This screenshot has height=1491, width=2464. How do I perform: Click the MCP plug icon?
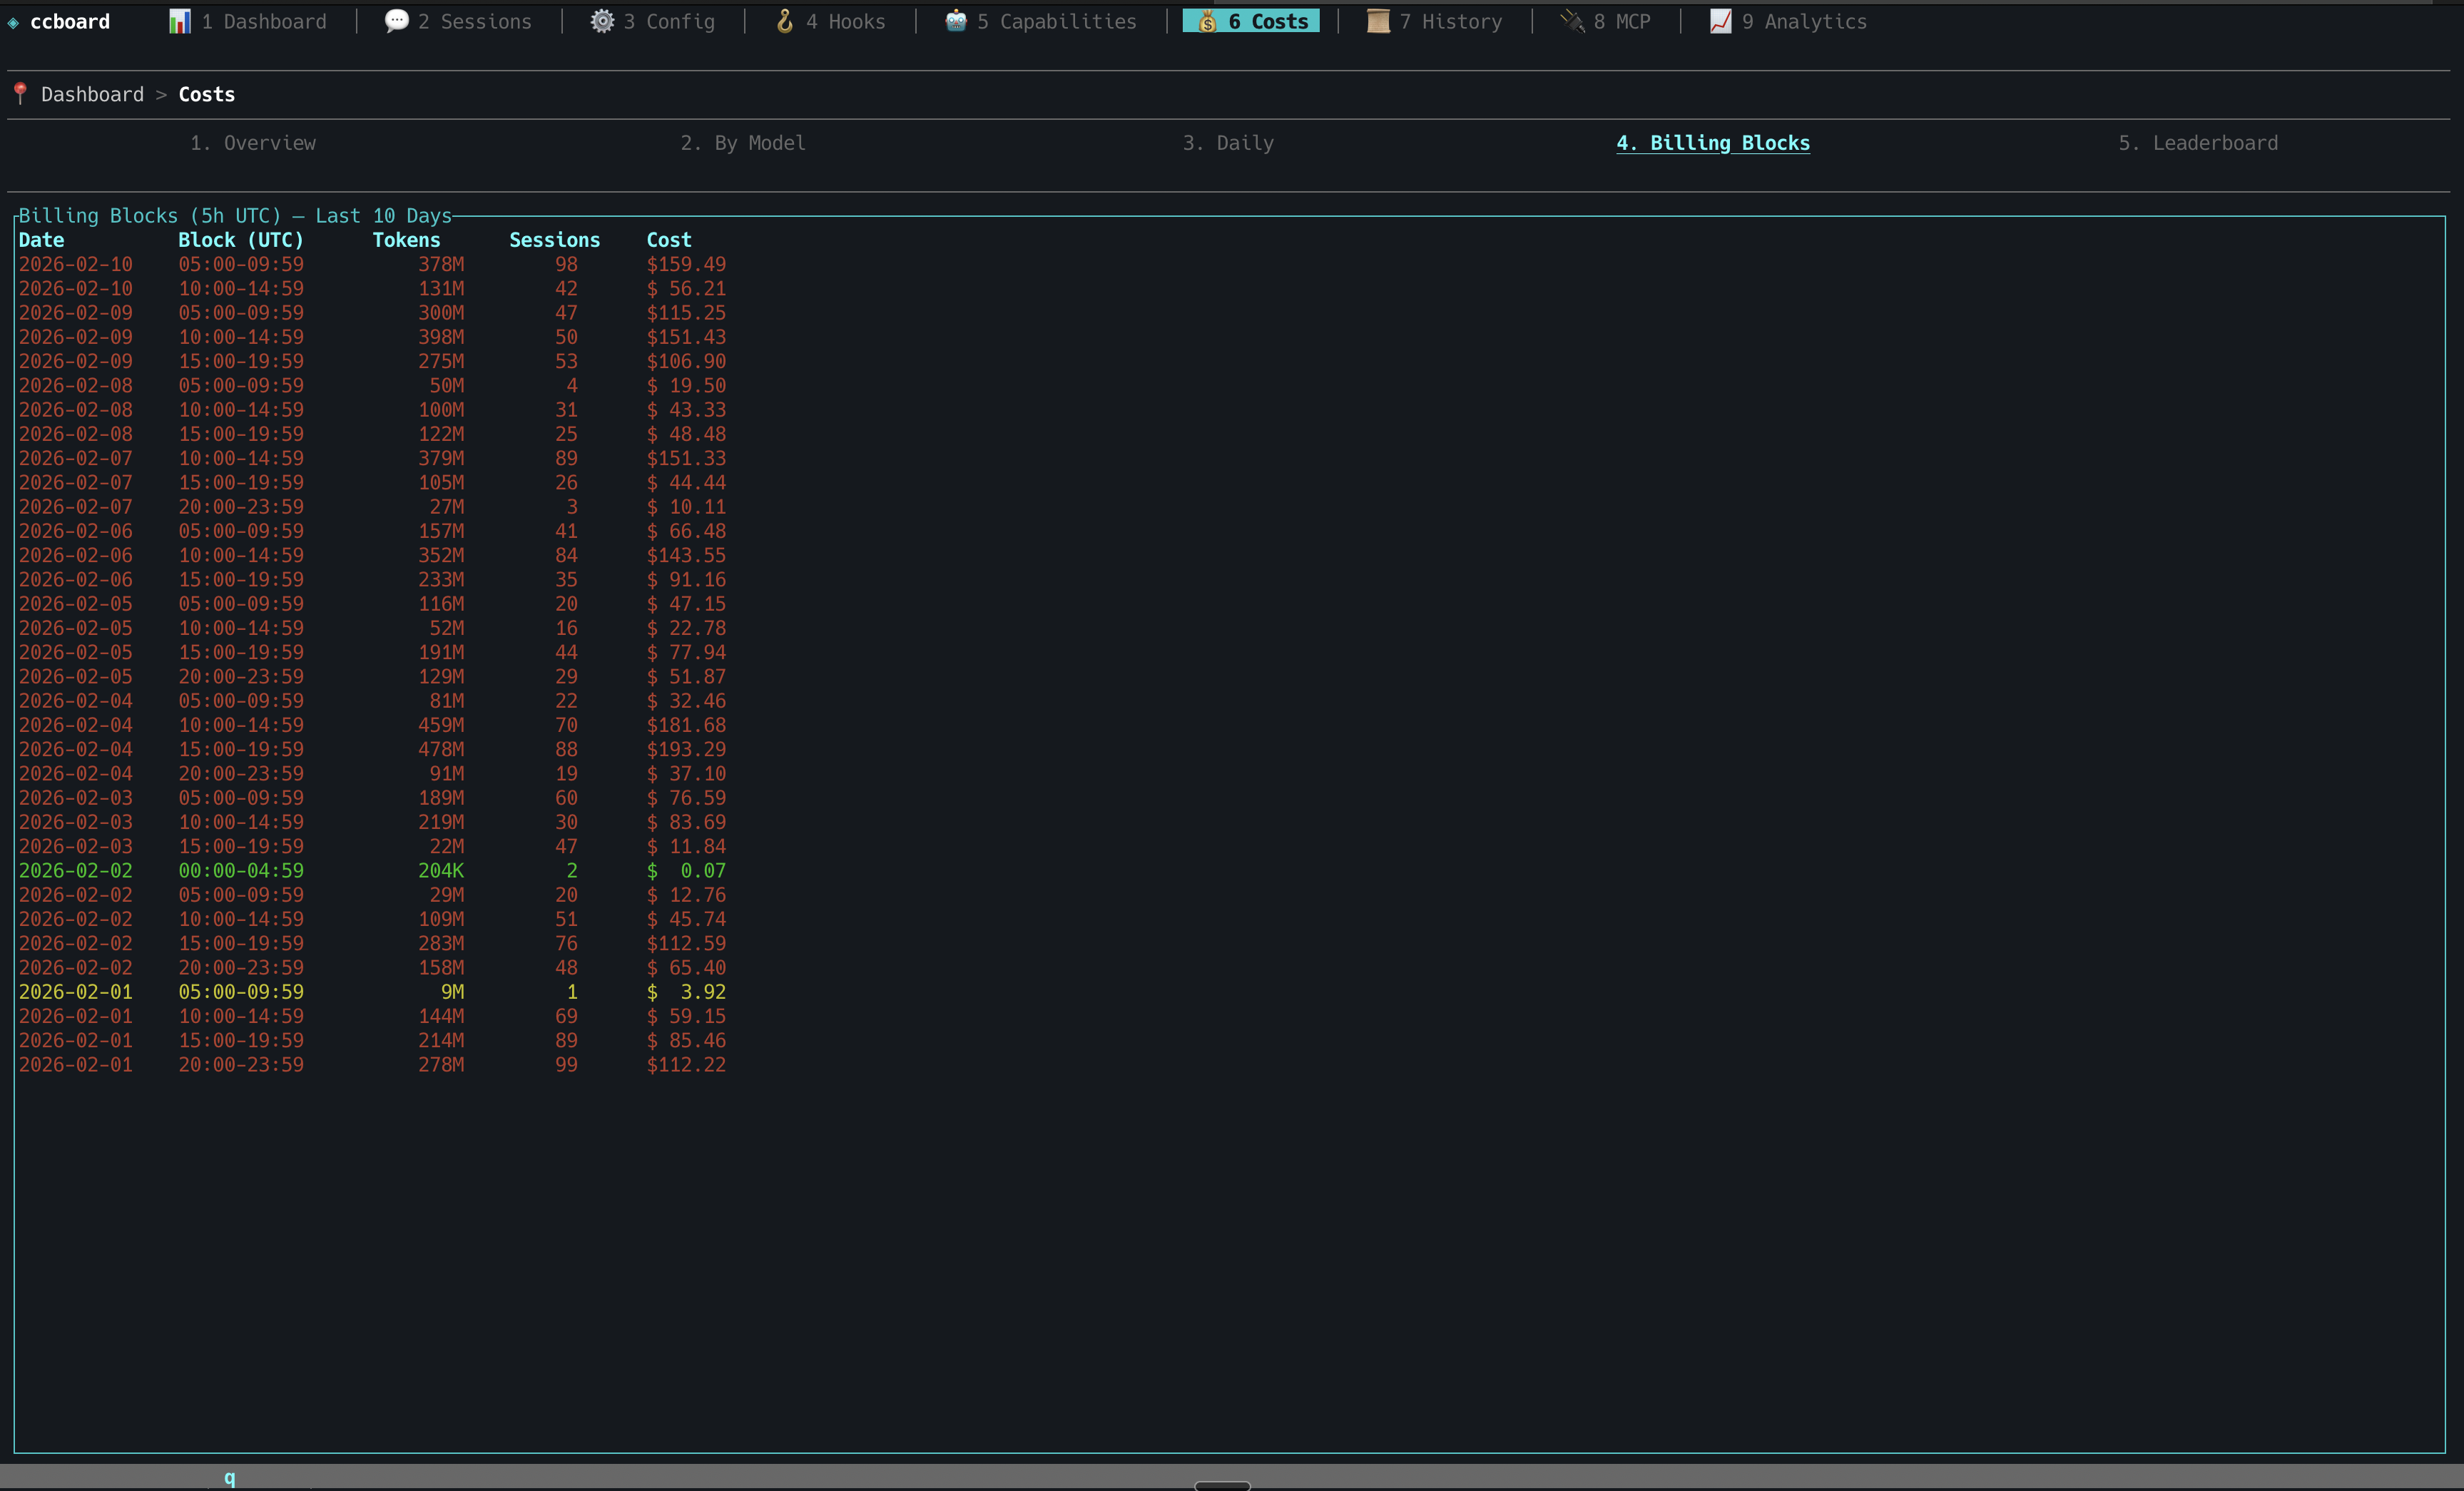pos(1573,21)
